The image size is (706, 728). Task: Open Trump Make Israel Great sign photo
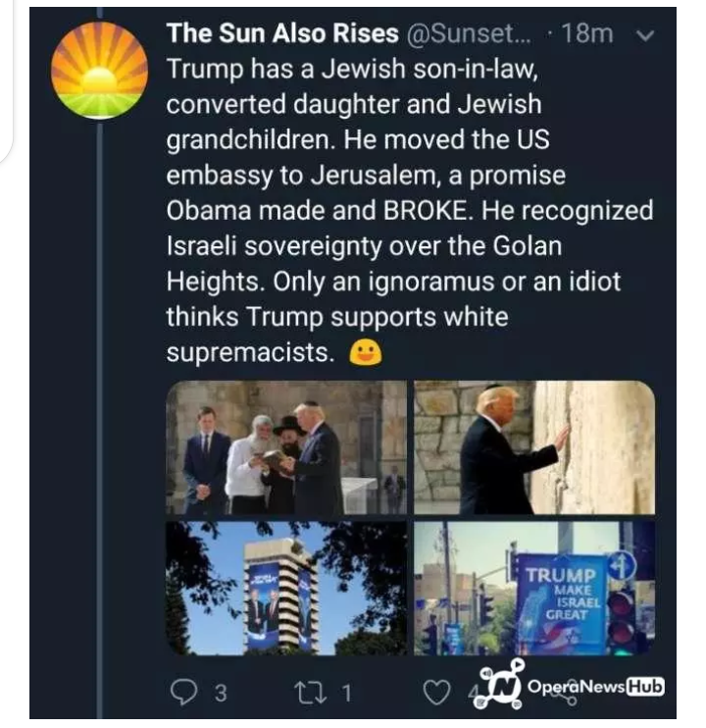tap(533, 589)
